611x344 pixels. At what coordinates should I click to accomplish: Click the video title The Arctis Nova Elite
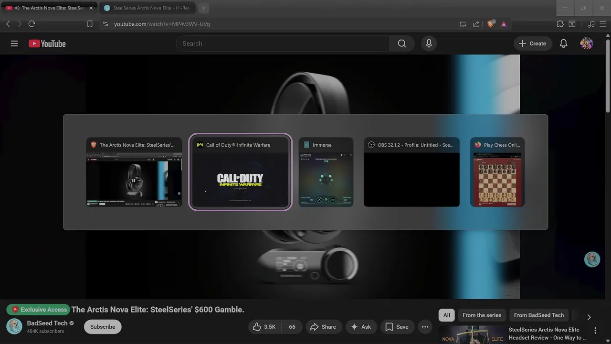coord(158,310)
